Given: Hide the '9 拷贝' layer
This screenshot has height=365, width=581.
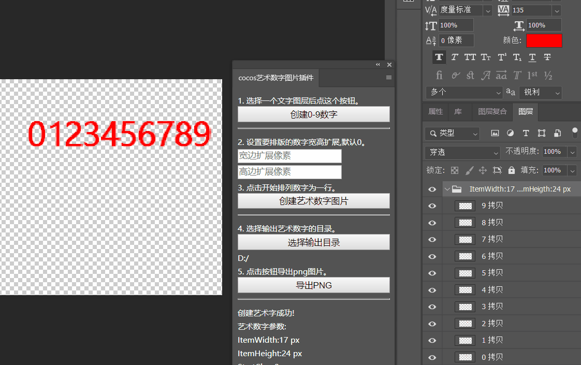Looking at the screenshot, I should point(432,206).
